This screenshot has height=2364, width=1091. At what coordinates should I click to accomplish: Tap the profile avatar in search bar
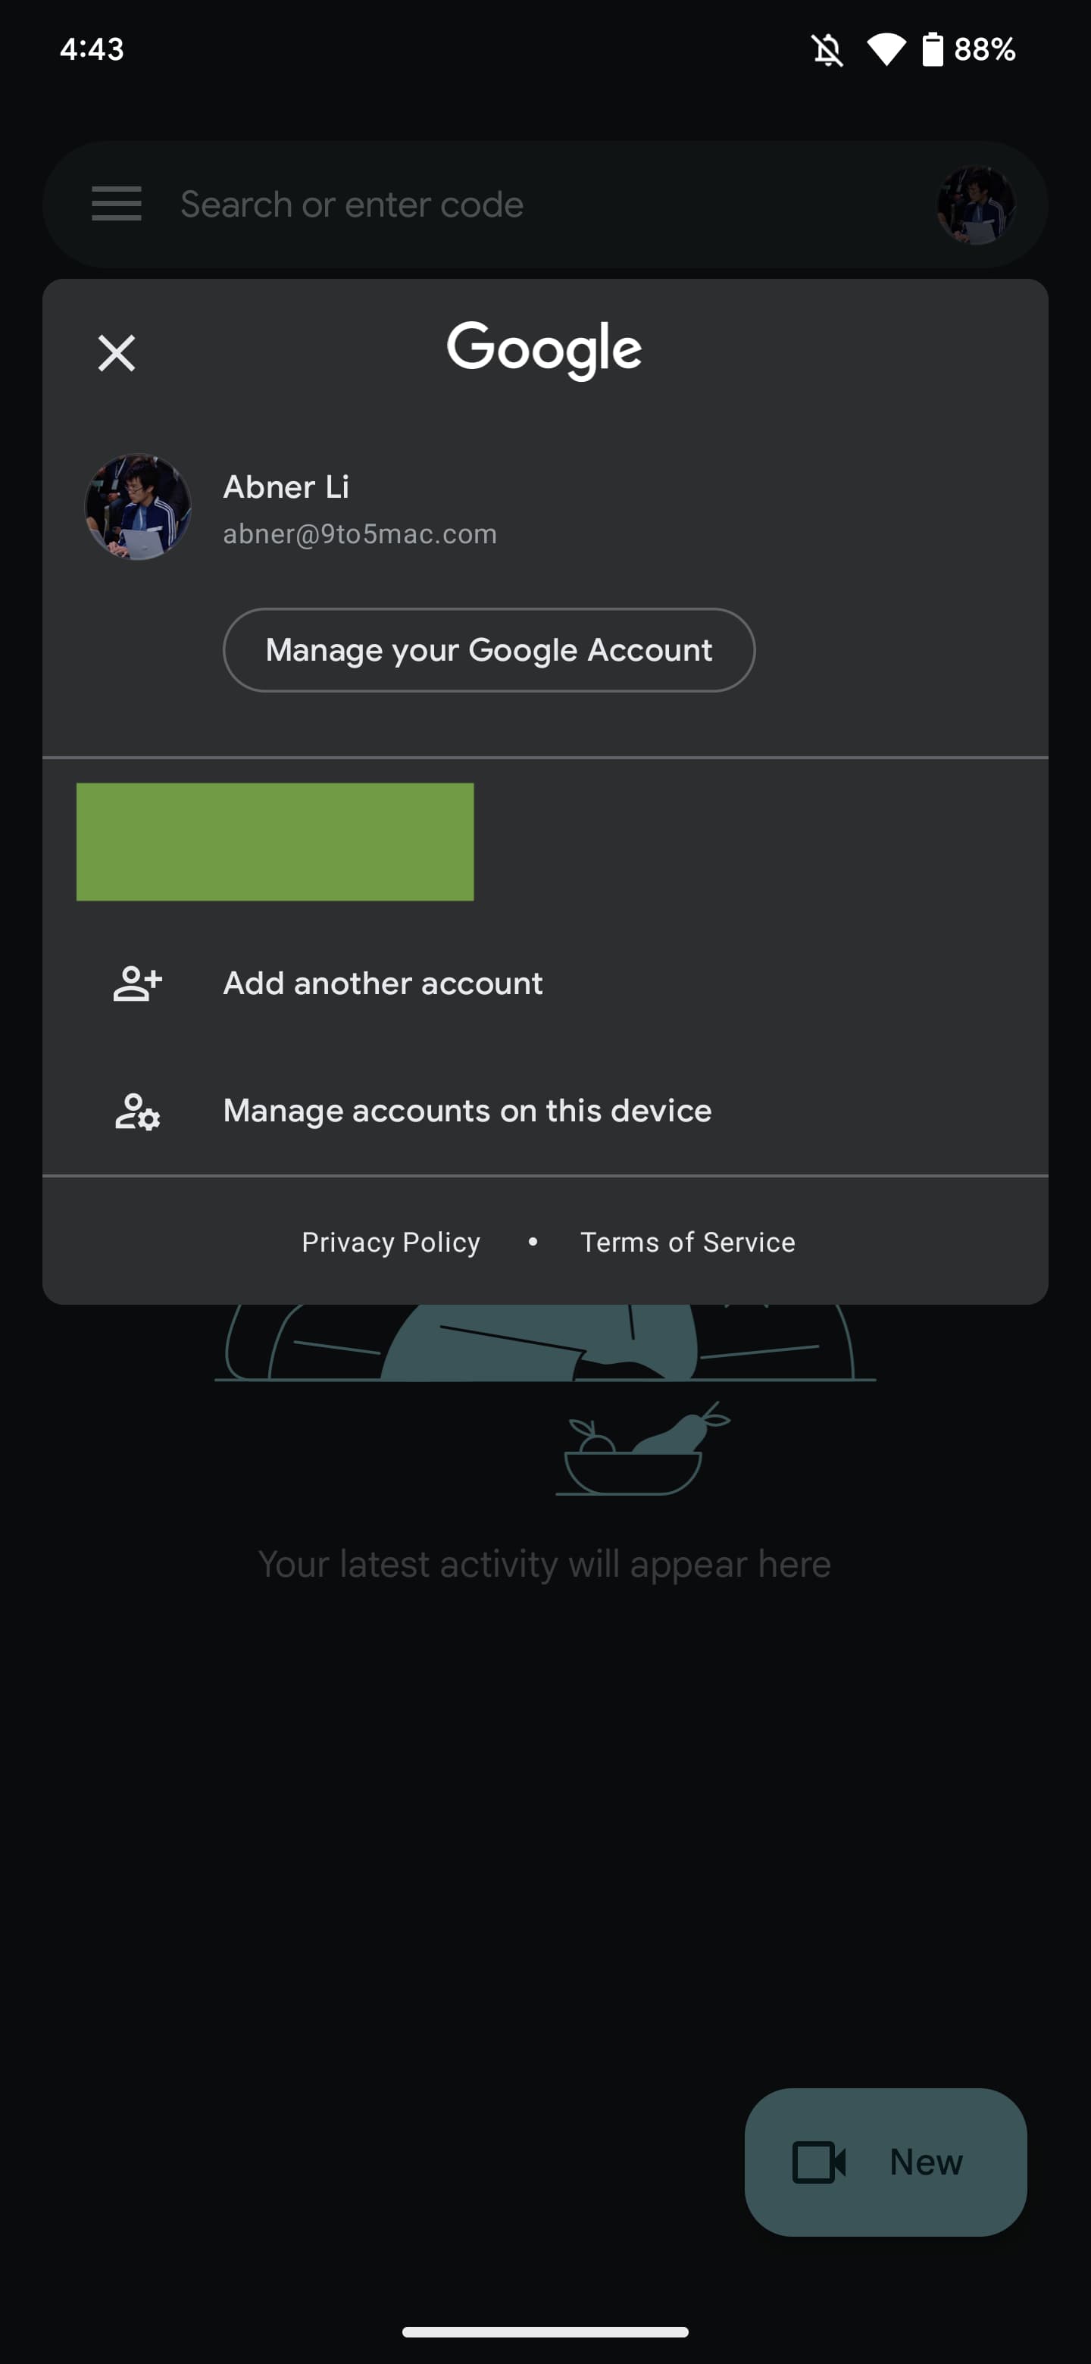click(974, 204)
